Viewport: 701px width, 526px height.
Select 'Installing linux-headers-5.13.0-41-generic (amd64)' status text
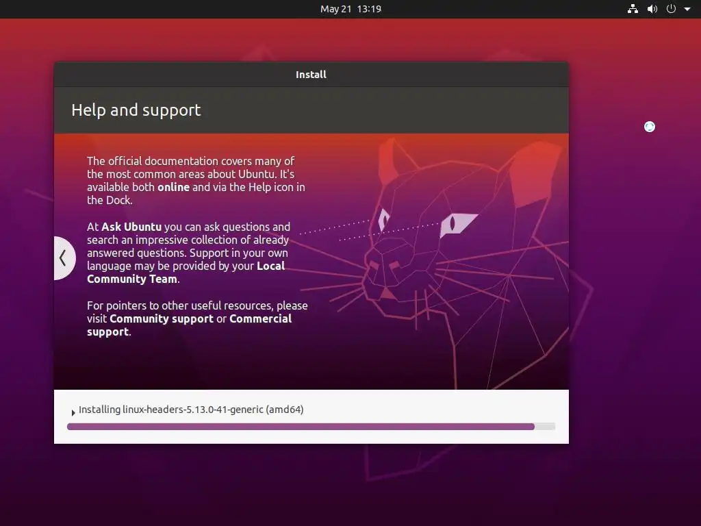(191, 410)
